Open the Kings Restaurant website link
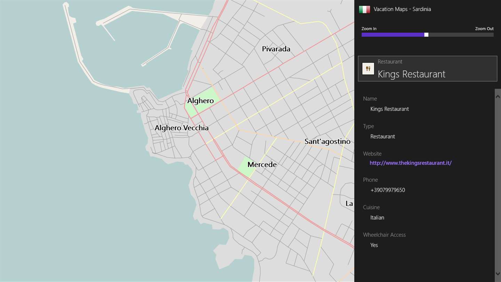This screenshot has width=501, height=282. coord(411,163)
